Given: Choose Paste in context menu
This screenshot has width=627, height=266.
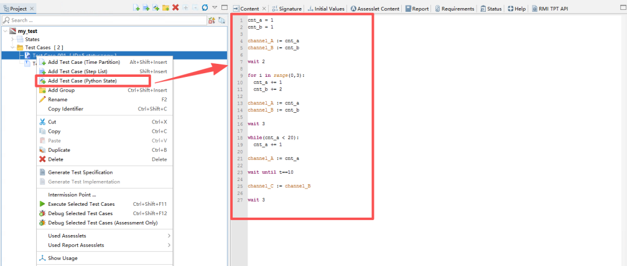Looking at the screenshot, I should pyautogui.click(x=104, y=140).
